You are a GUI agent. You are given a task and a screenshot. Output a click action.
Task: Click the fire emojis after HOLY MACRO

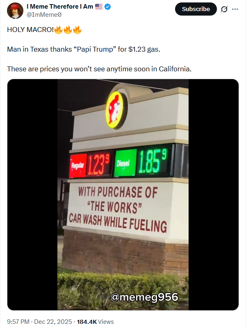68,30
